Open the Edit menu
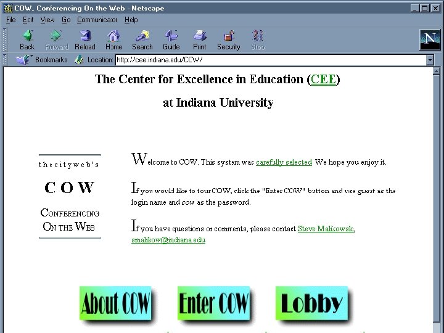444x333 pixels. [28, 20]
